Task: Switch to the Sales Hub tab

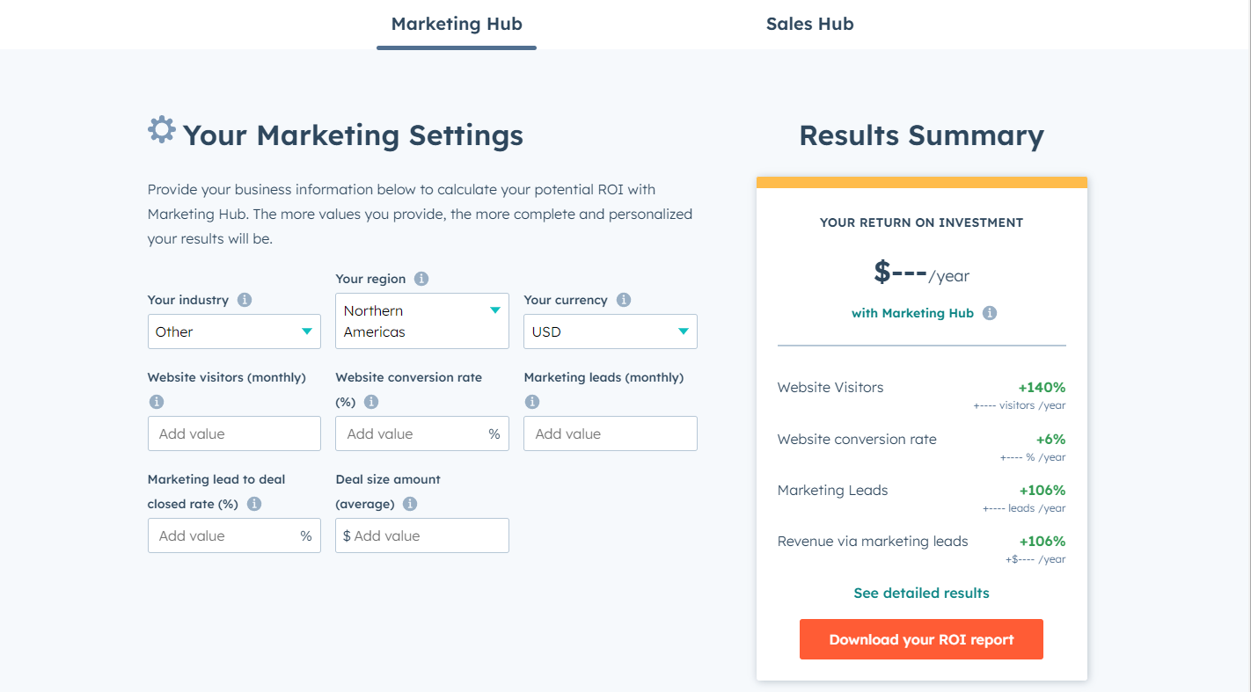Action: click(809, 24)
